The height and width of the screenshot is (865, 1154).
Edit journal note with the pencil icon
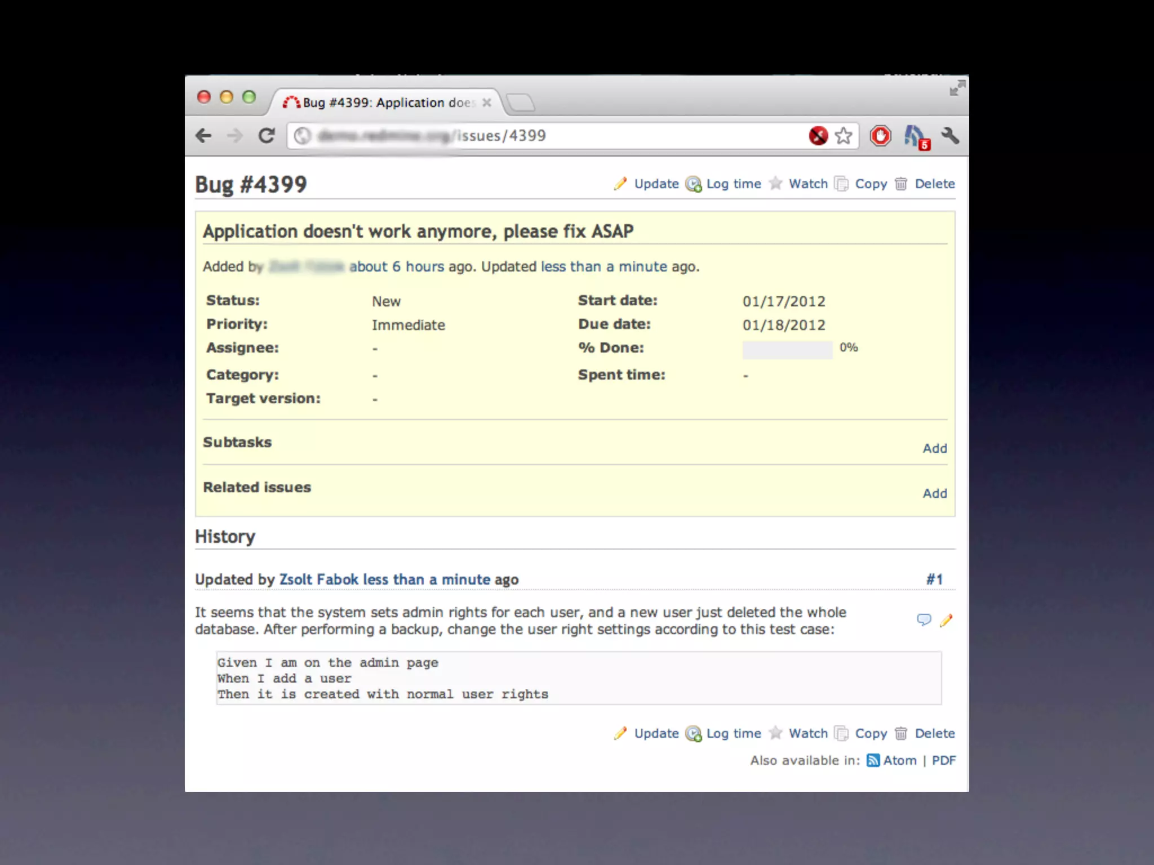(x=946, y=620)
